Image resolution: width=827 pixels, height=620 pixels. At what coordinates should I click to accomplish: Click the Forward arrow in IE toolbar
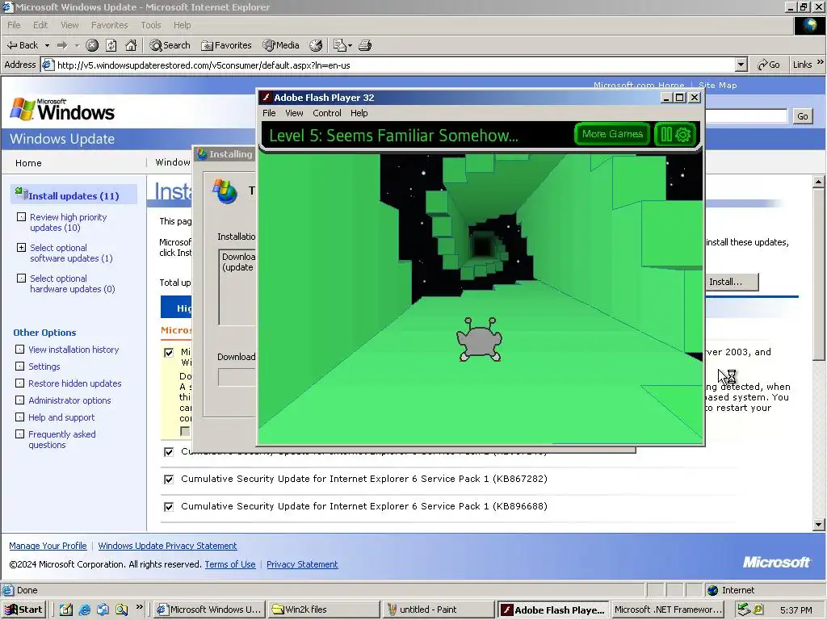click(x=62, y=45)
